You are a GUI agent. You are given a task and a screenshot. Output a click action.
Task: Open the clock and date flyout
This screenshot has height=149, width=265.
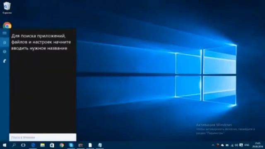tap(258, 145)
